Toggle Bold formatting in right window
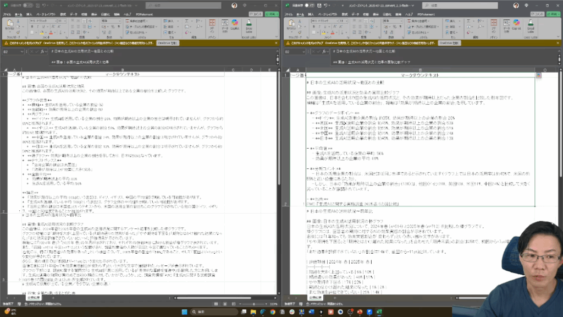The image size is (563, 317). (313, 26)
